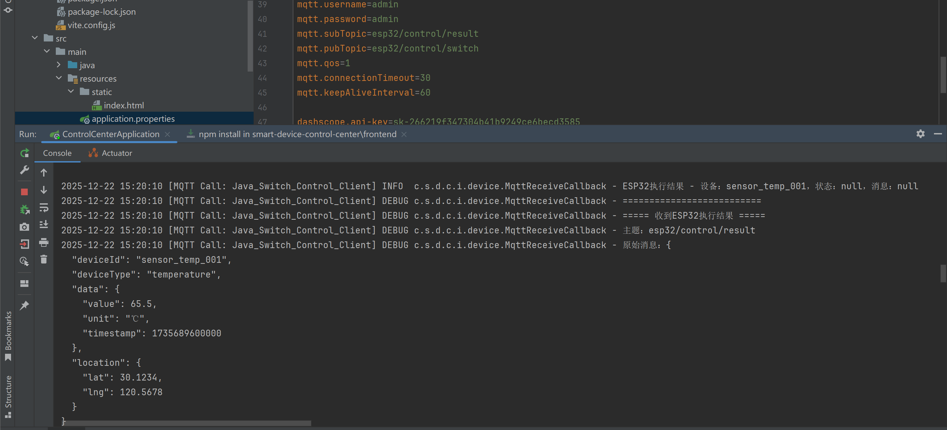The height and width of the screenshot is (430, 947).
Task: Rerun ControlCenterApplication with the green rerun icon
Action: click(x=24, y=153)
